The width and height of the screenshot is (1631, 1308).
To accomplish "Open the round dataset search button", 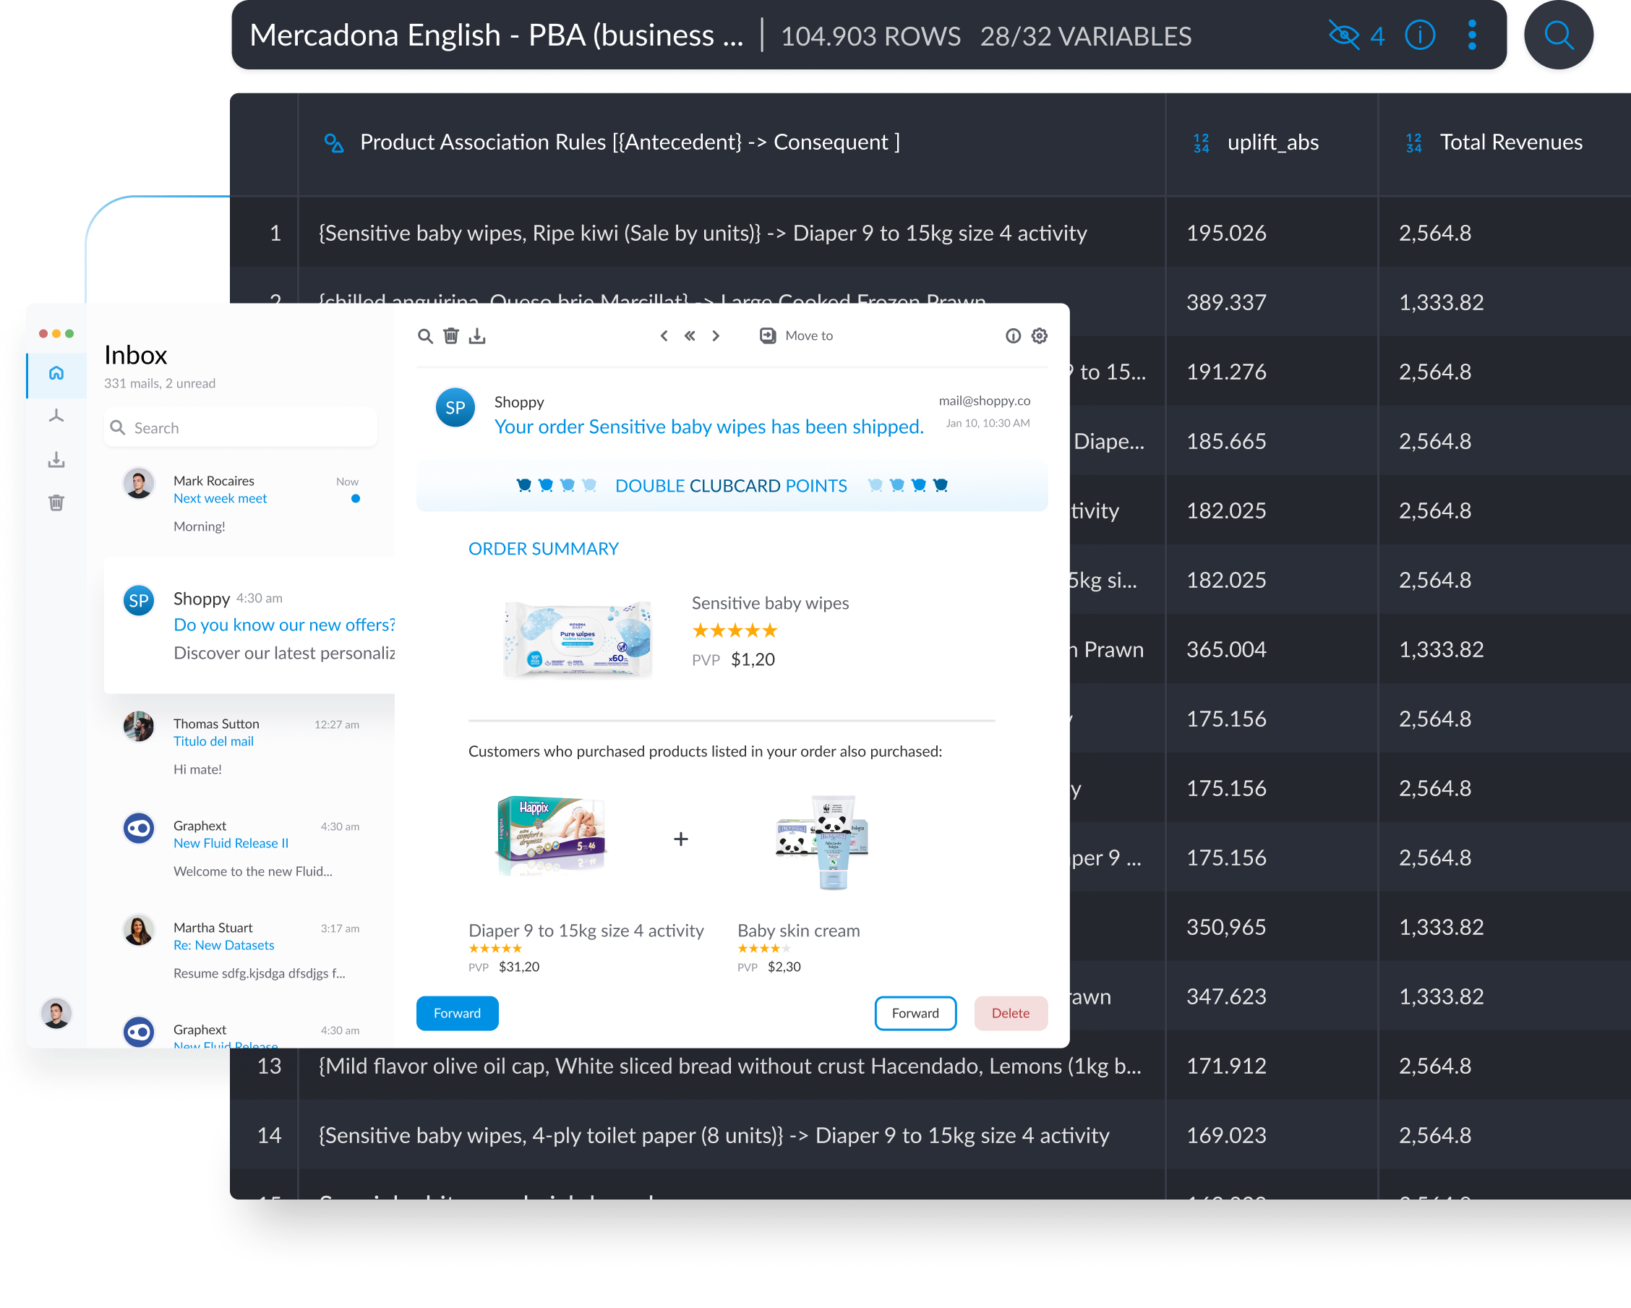I will [x=1559, y=35].
